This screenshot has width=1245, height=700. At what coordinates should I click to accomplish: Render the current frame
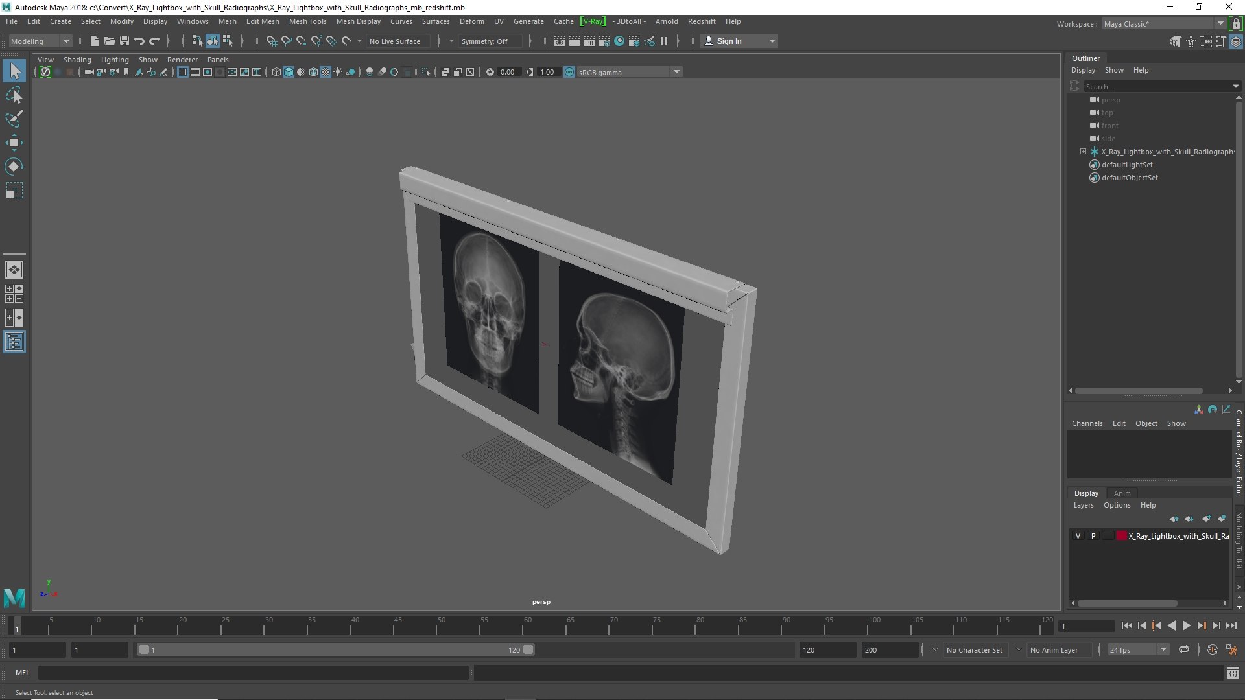pos(574,41)
